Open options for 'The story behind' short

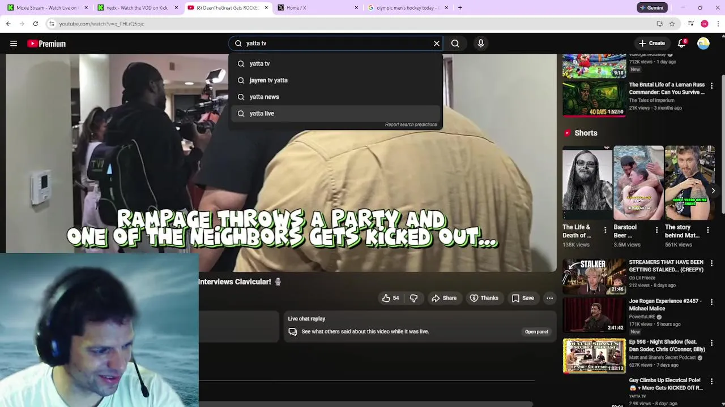(x=707, y=230)
